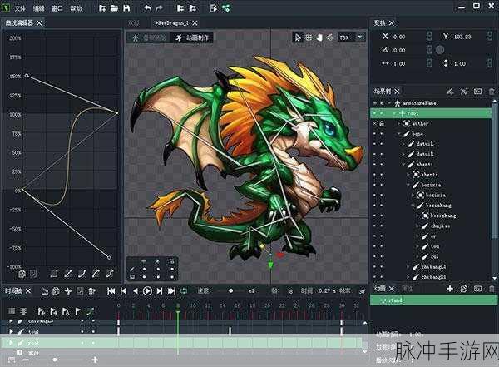Switch to the 骨架装配 armature mode tab

[x=149, y=37]
